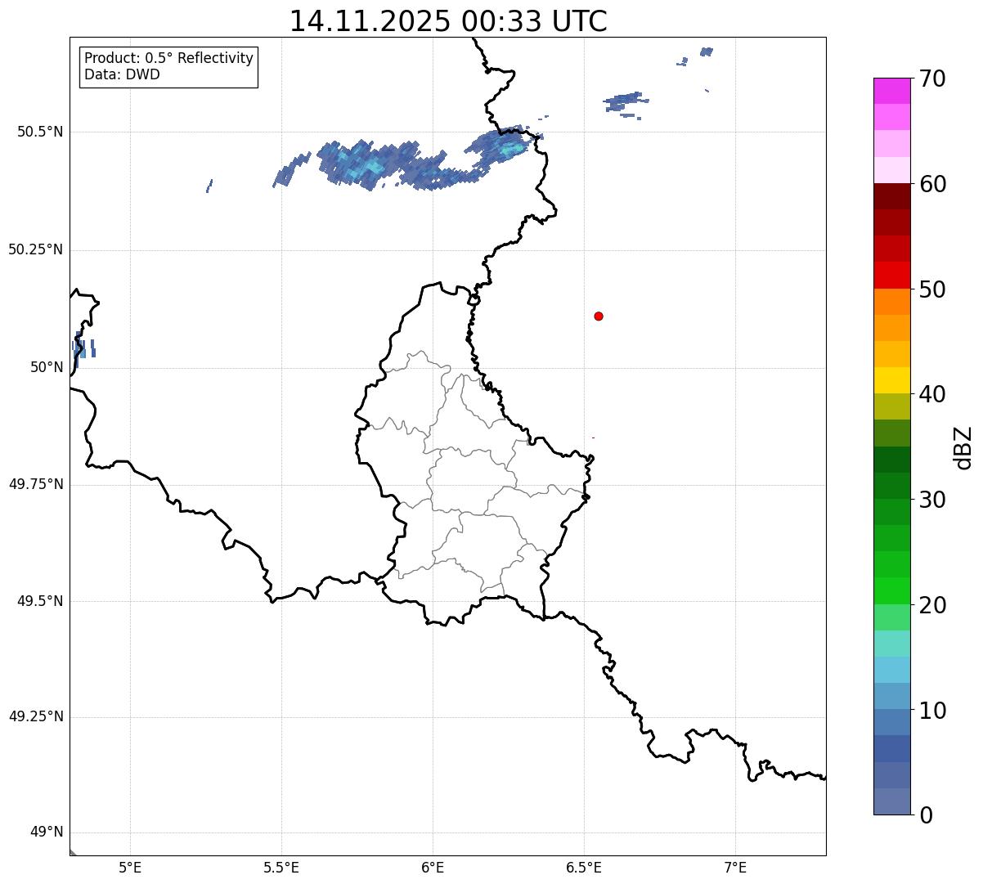983x884 pixels.
Task: Click the colorbar tick label 60
Action: [932, 184]
